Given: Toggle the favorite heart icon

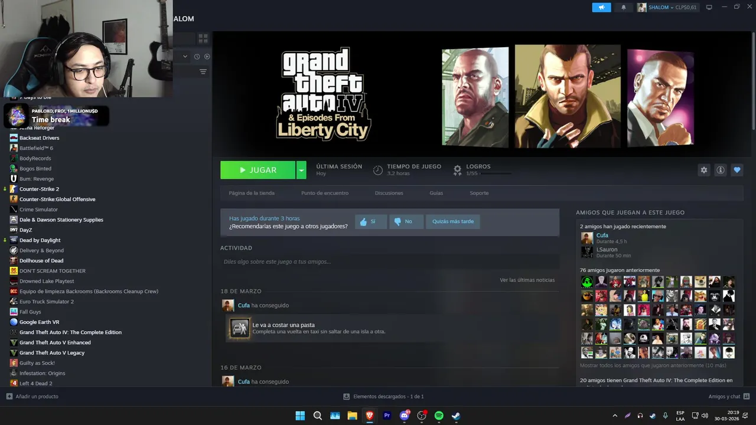Looking at the screenshot, I should point(737,170).
